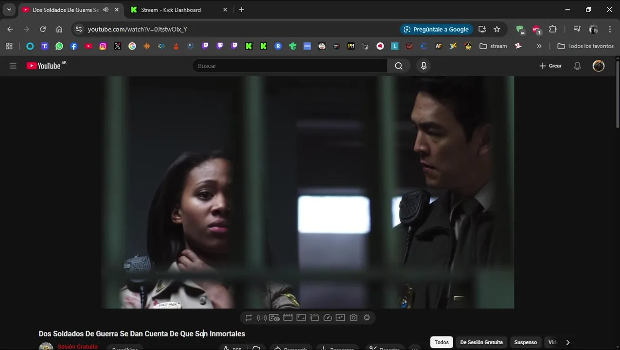The width and height of the screenshot is (620, 350).
Task: Reload the current page
Action: coord(43,29)
